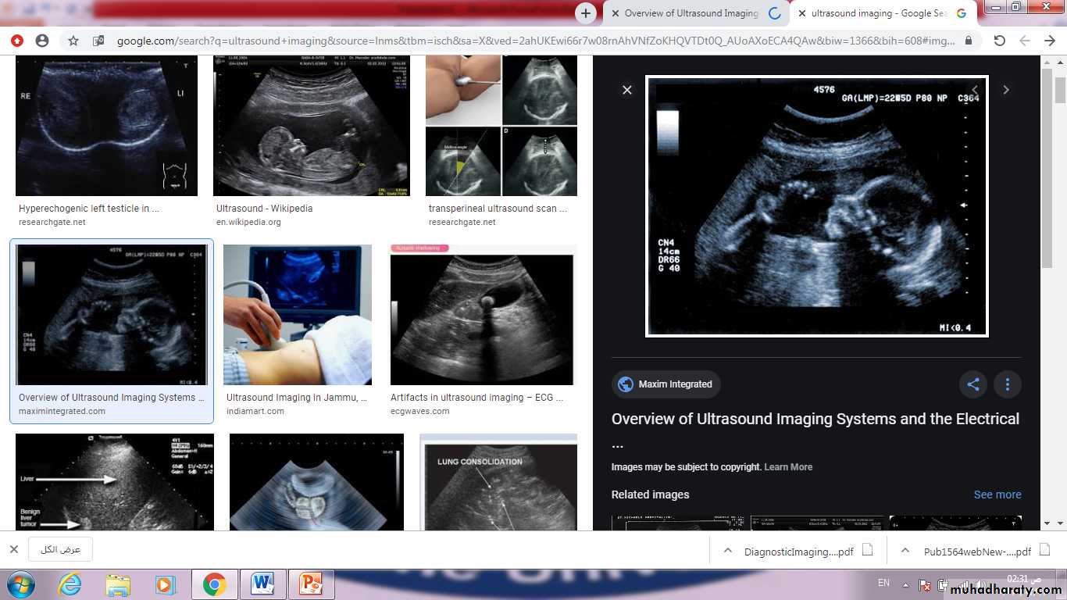Image resolution: width=1067 pixels, height=600 pixels.
Task: Share the selected ultrasound image
Action: (973, 384)
